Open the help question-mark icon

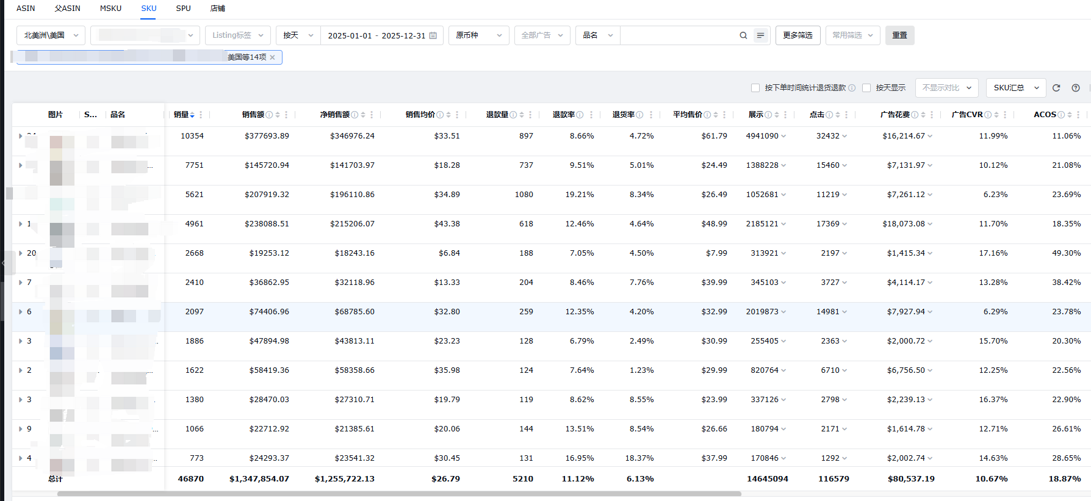pyautogui.click(x=1076, y=88)
